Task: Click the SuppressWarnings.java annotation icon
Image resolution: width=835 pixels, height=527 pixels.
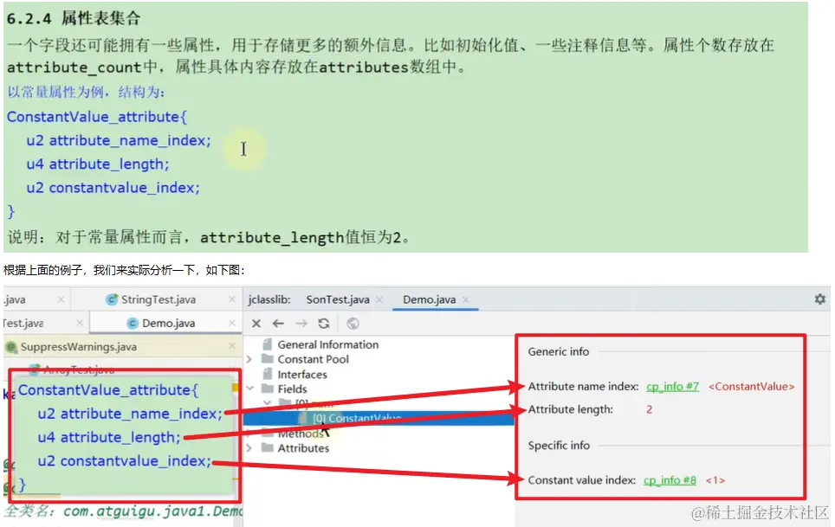Action: point(11,347)
